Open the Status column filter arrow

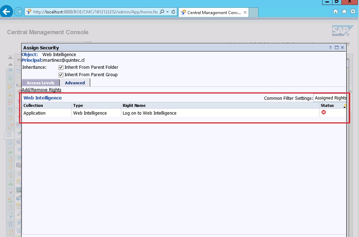(344, 107)
